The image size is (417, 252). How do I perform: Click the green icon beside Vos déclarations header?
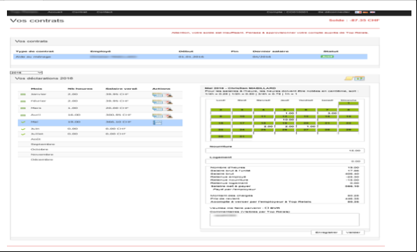359,78
